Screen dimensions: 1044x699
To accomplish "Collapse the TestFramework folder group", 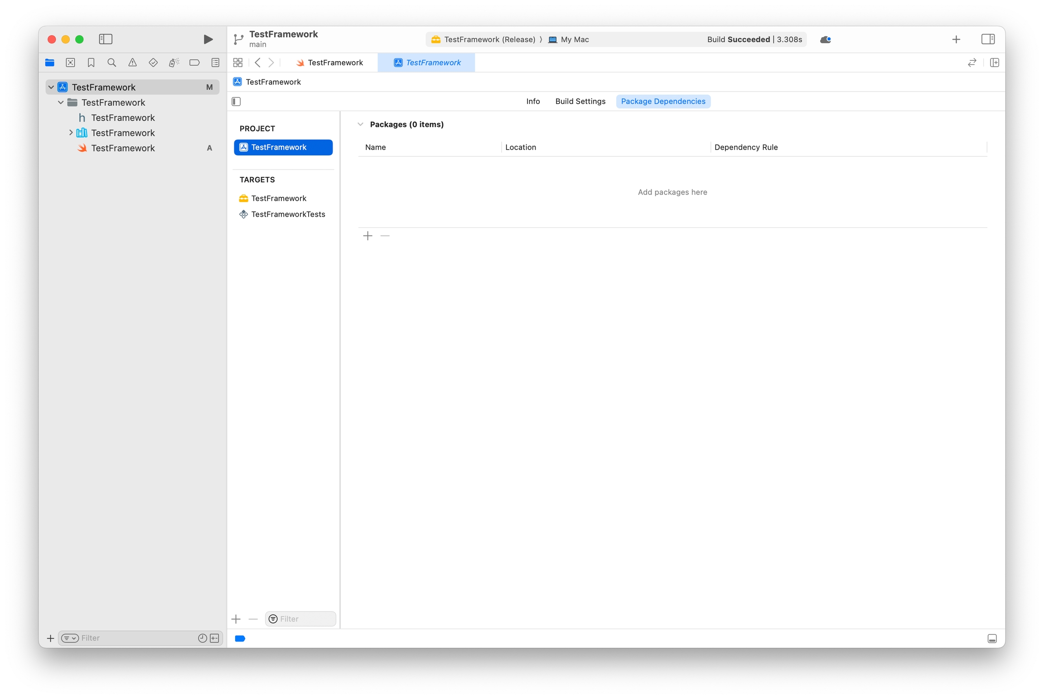I will [61, 102].
